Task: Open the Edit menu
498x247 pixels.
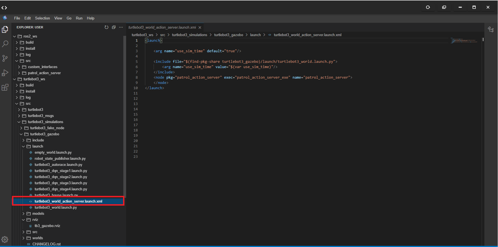Action: 27,18
